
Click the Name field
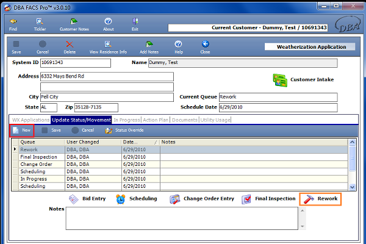click(x=243, y=63)
